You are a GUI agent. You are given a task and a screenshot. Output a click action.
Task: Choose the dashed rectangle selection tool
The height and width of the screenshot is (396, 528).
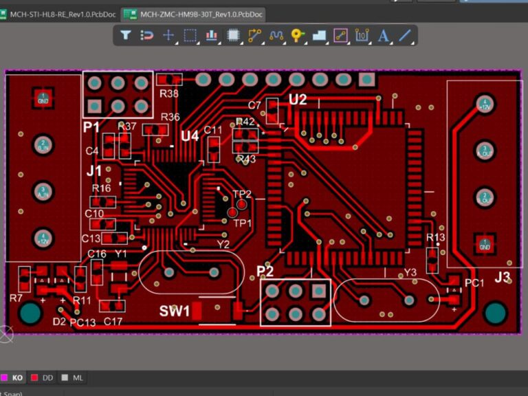coord(190,35)
